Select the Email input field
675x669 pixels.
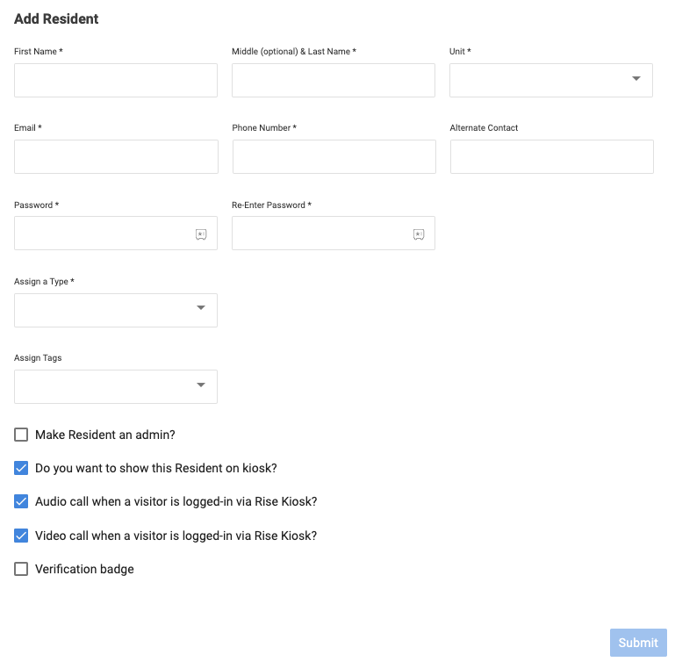coord(116,156)
